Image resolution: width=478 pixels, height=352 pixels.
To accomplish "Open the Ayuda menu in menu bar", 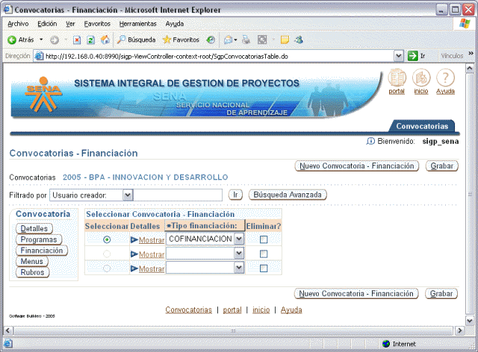I will click(174, 24).
